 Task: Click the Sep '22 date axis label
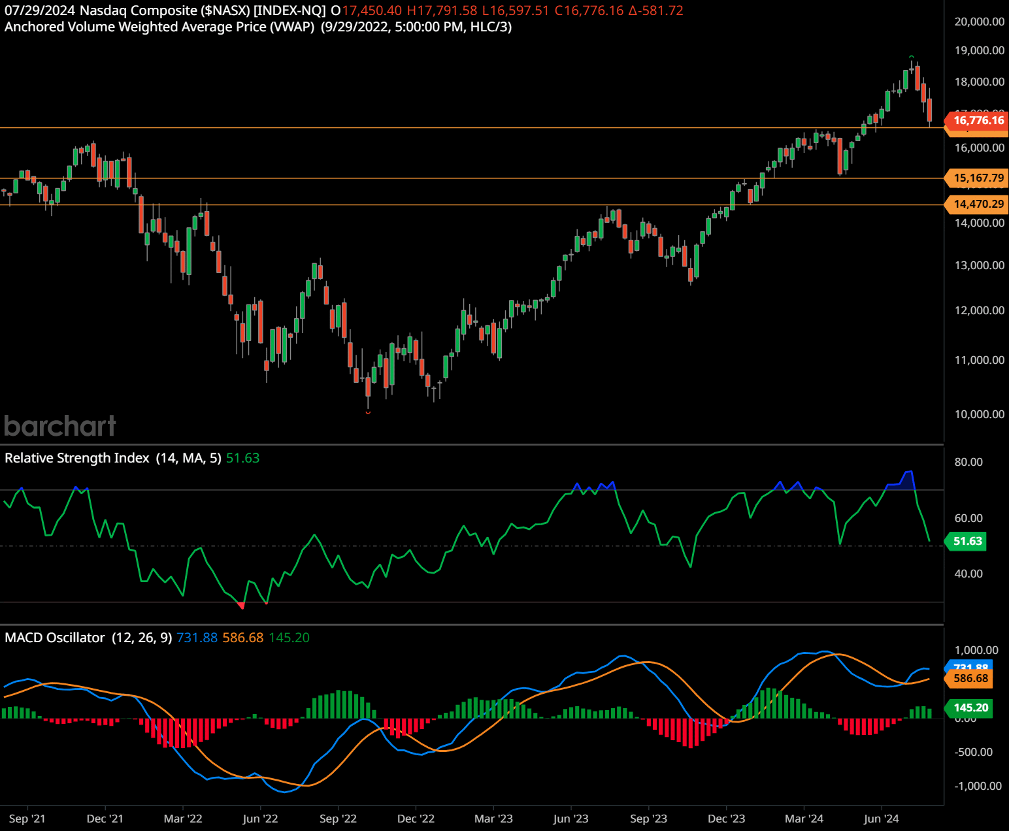(x=338, y=819)
